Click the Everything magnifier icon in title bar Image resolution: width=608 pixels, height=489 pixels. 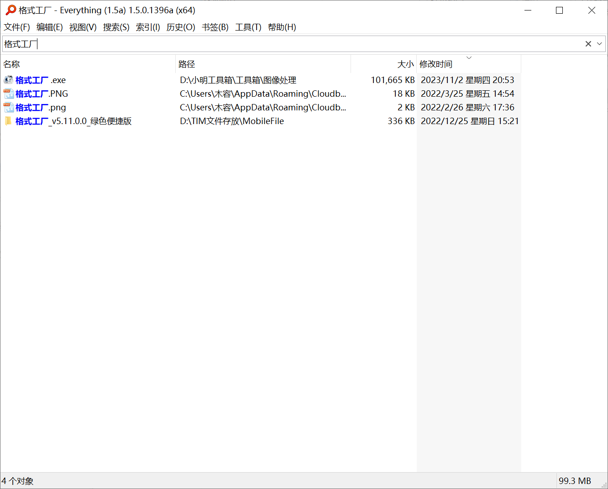point(10,10)
